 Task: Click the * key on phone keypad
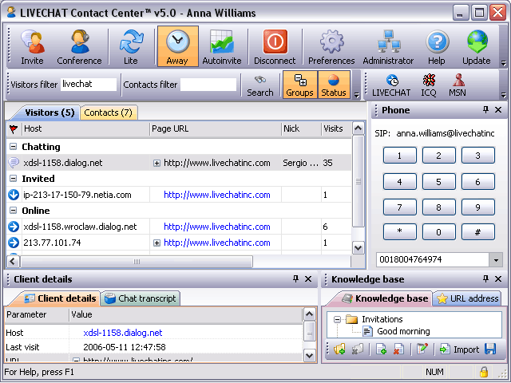[399, 232]
